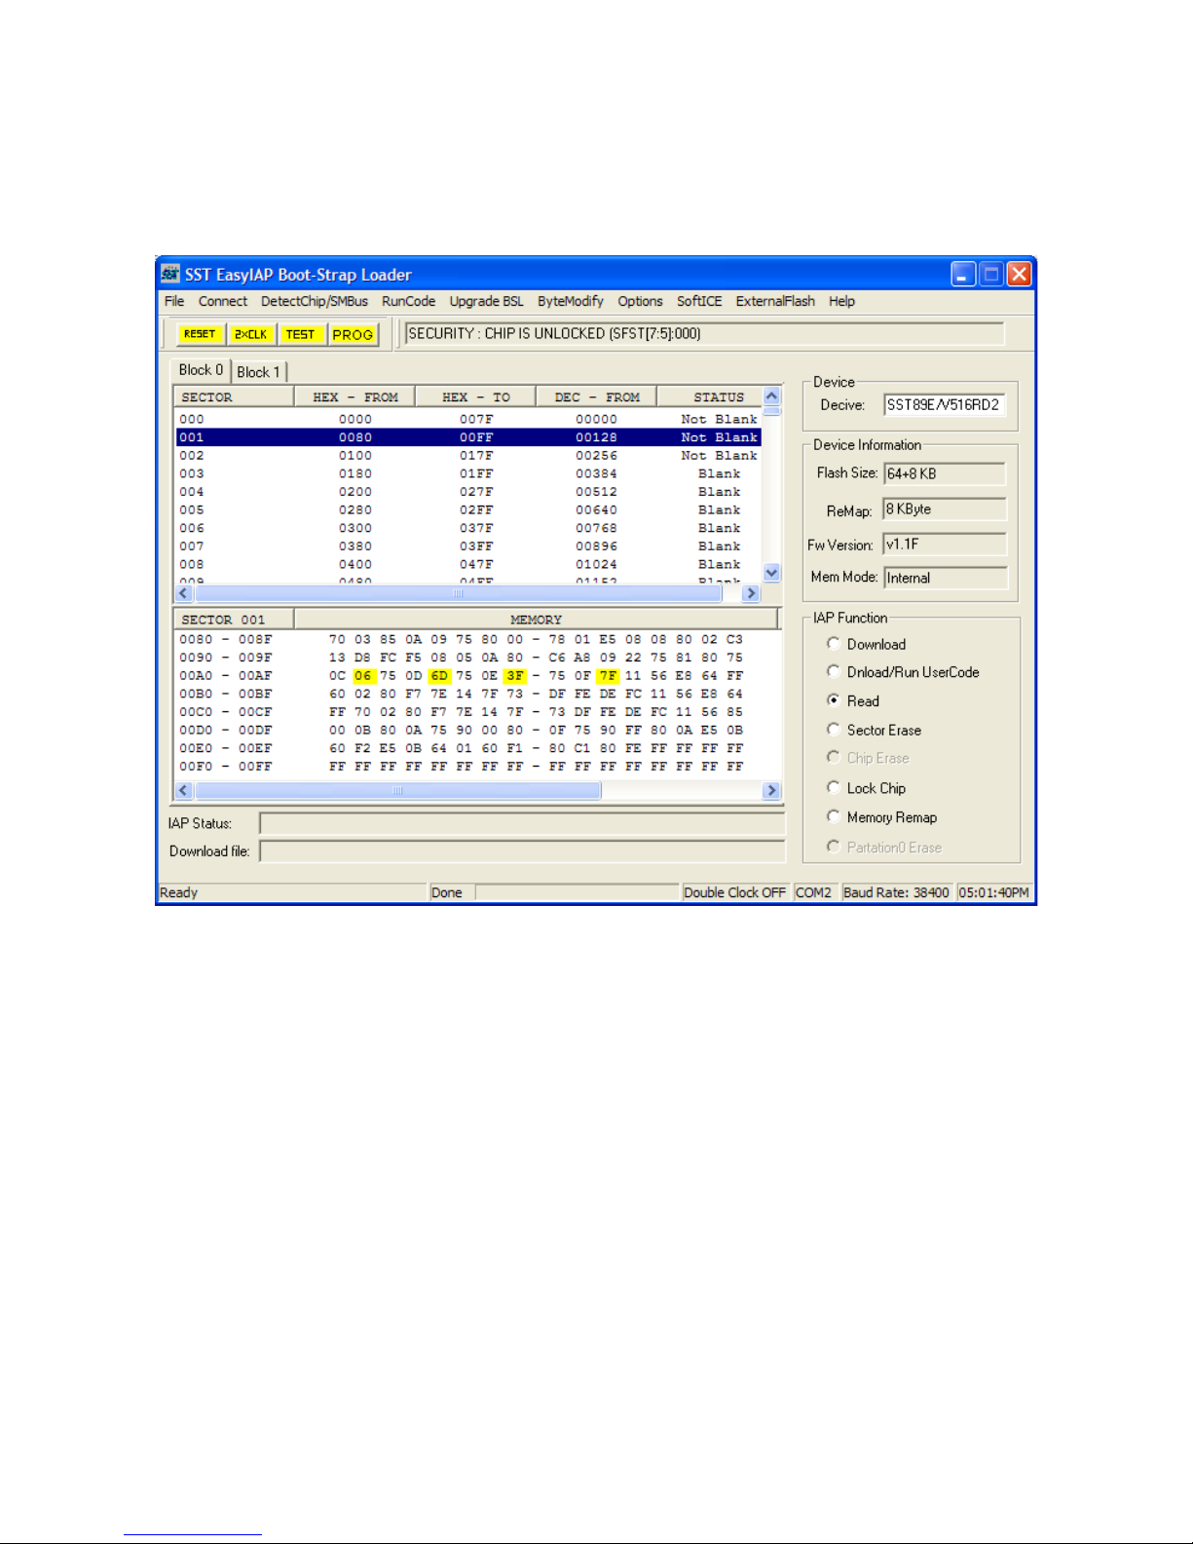Open the ExternalFlash menu
Viewport: 1193px width, 1544px height.
click(x=775, y=301)
